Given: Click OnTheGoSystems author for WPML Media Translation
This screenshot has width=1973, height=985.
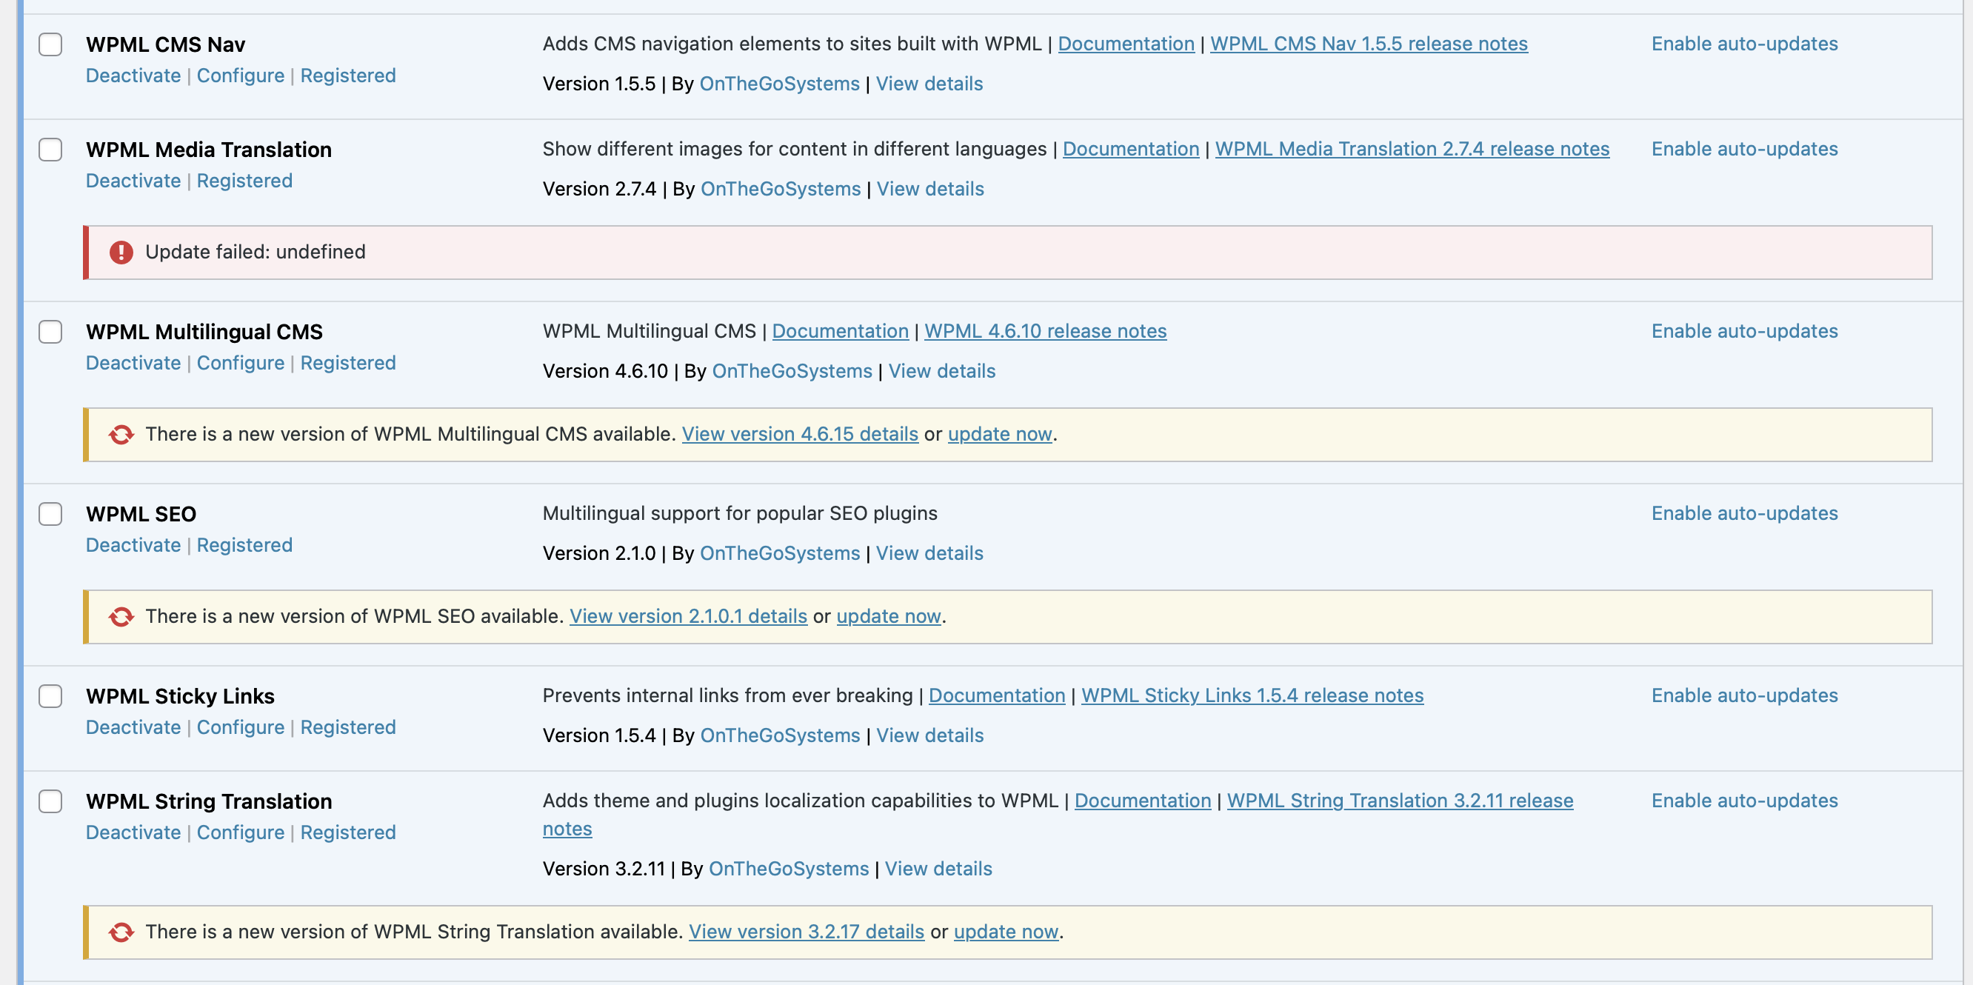Looking at the screenshot, I should (781, 188).
